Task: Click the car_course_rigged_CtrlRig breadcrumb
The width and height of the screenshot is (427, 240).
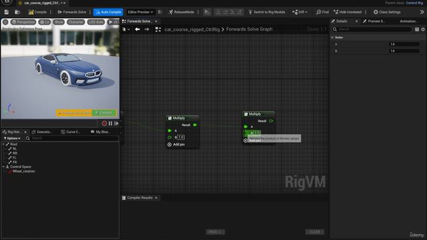Action: coord(192,29)
